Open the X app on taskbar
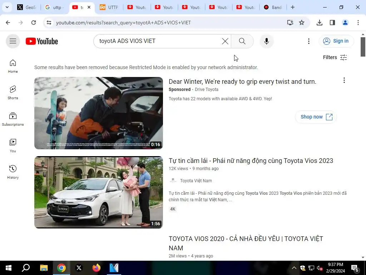 click(x=79, y=268)
